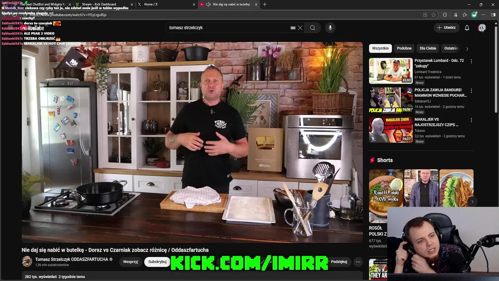Toggle favorite star for this page
Image resolution: width=499 pixels, height=281 pixels.
click(x=434, y=15)
